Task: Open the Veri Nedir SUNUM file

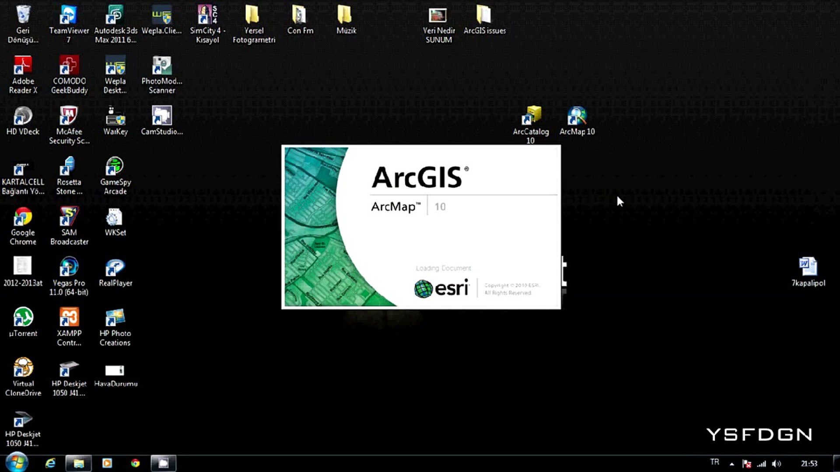Action: point(438,16)
